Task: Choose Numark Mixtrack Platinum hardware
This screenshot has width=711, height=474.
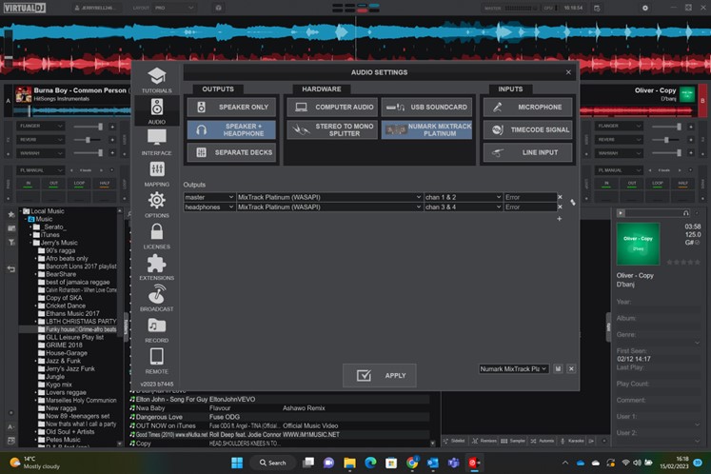Action: tap(426, 129)
